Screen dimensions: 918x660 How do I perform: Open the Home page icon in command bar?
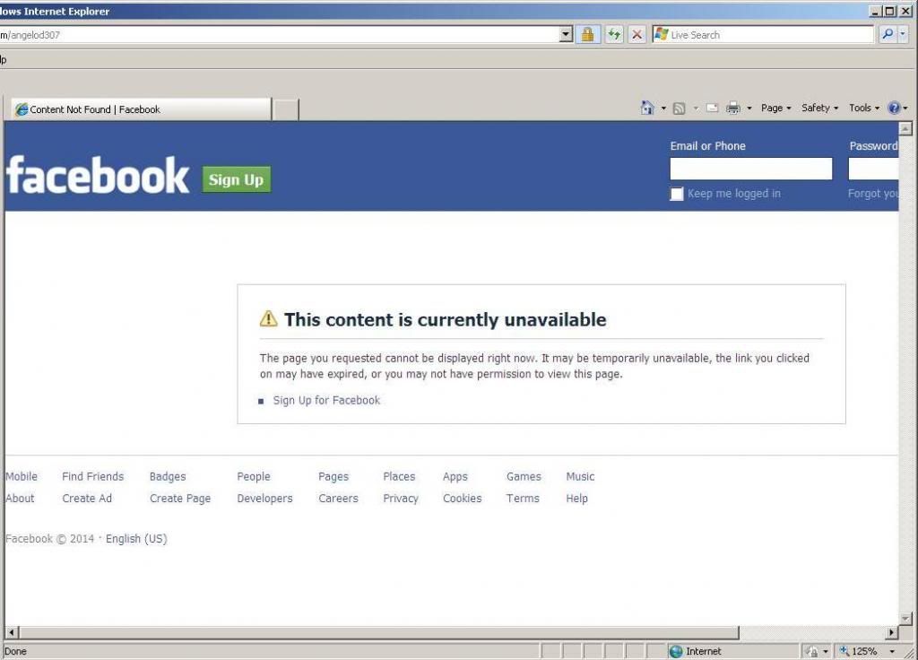[x=647, y=108]
